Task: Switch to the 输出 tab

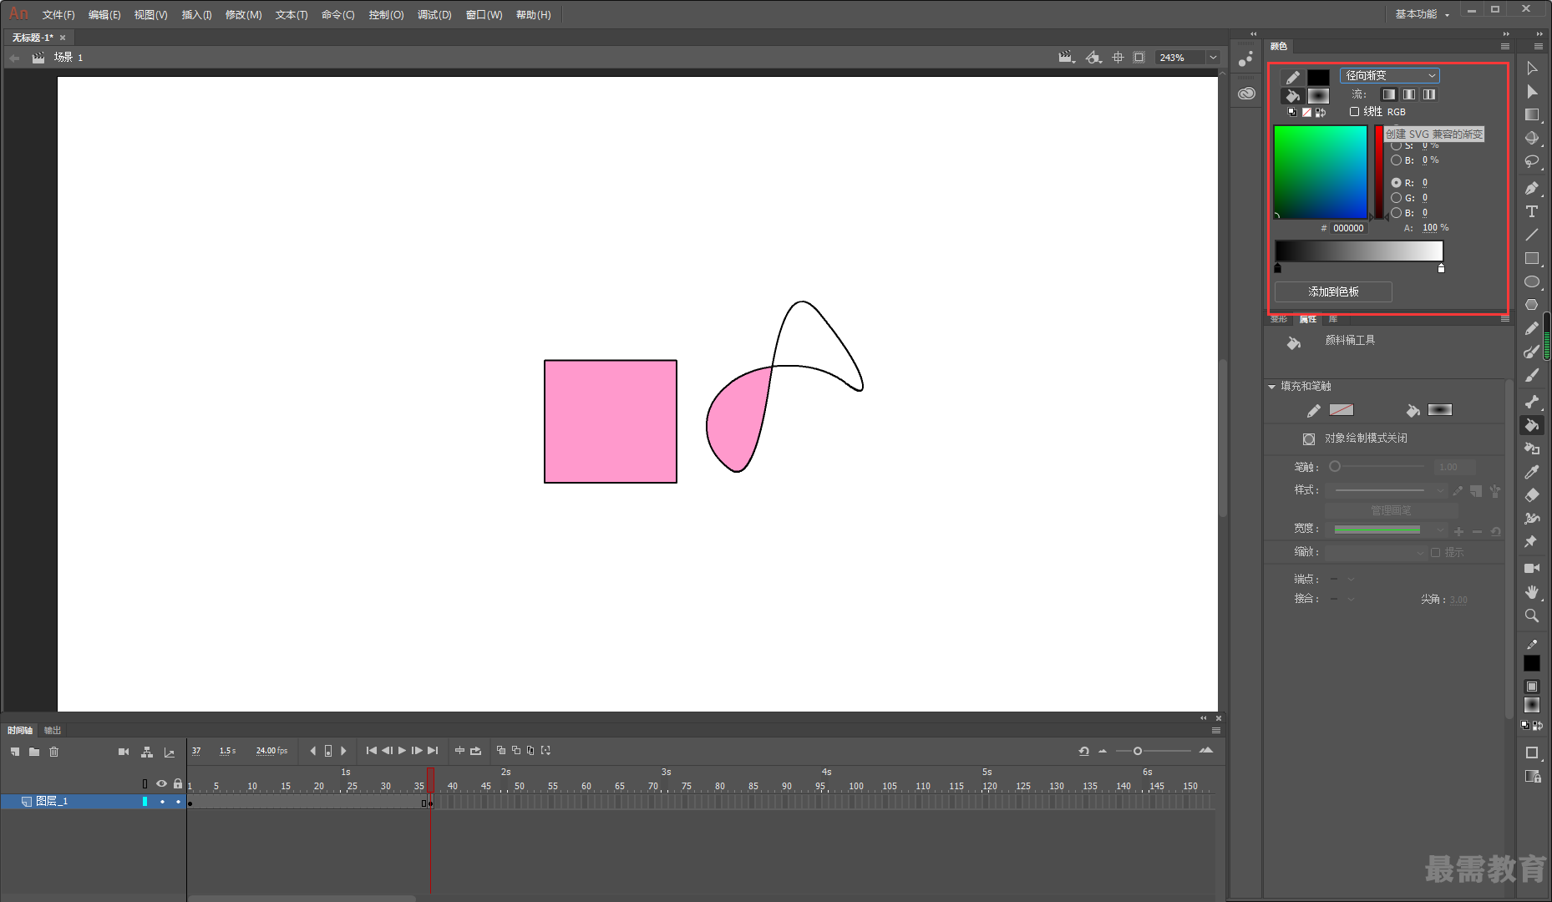Action: pyautogui.click(x=53, y=731)
